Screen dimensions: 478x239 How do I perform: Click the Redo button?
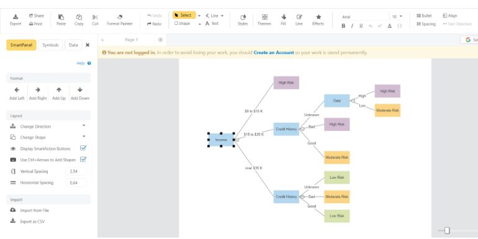pyautogui.click(x=154, y=24)
